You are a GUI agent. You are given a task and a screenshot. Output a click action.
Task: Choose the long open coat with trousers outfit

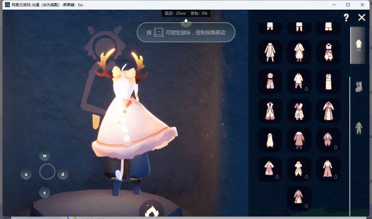(x=270, y=52)
